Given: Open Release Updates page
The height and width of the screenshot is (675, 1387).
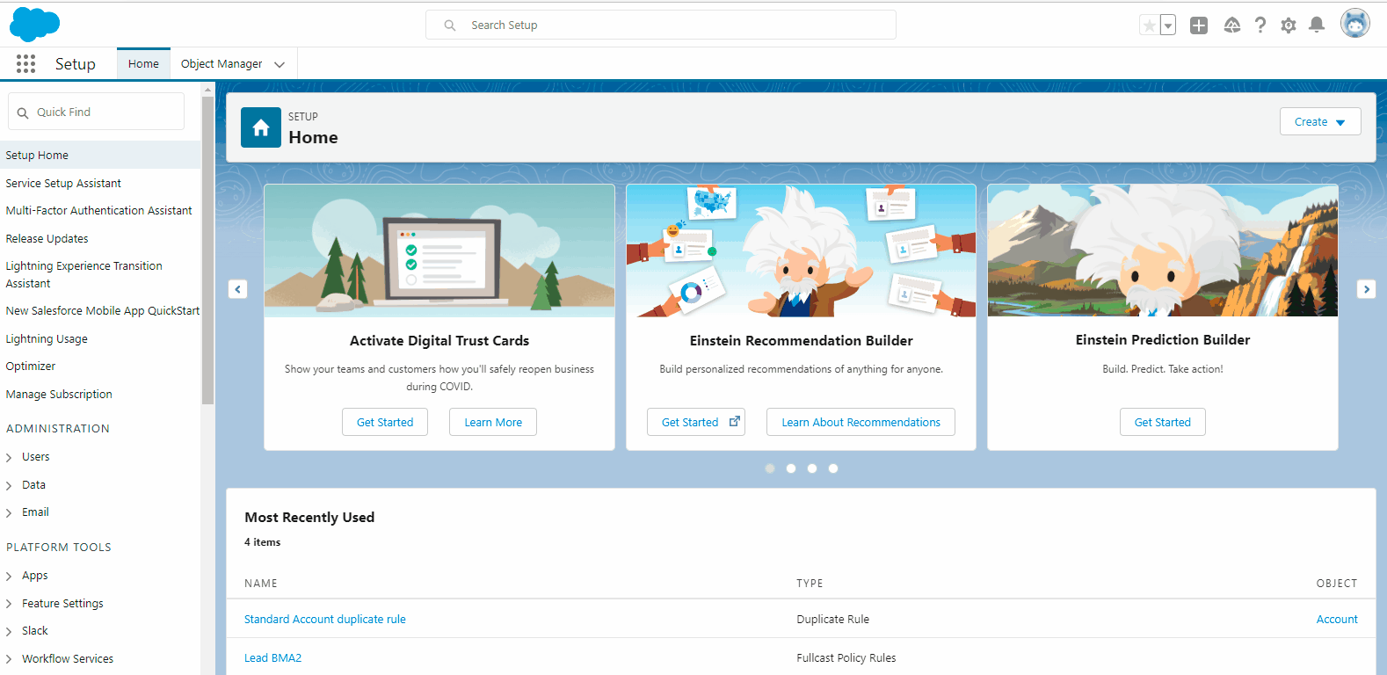Looking at the screenshot, I should 47,238.
